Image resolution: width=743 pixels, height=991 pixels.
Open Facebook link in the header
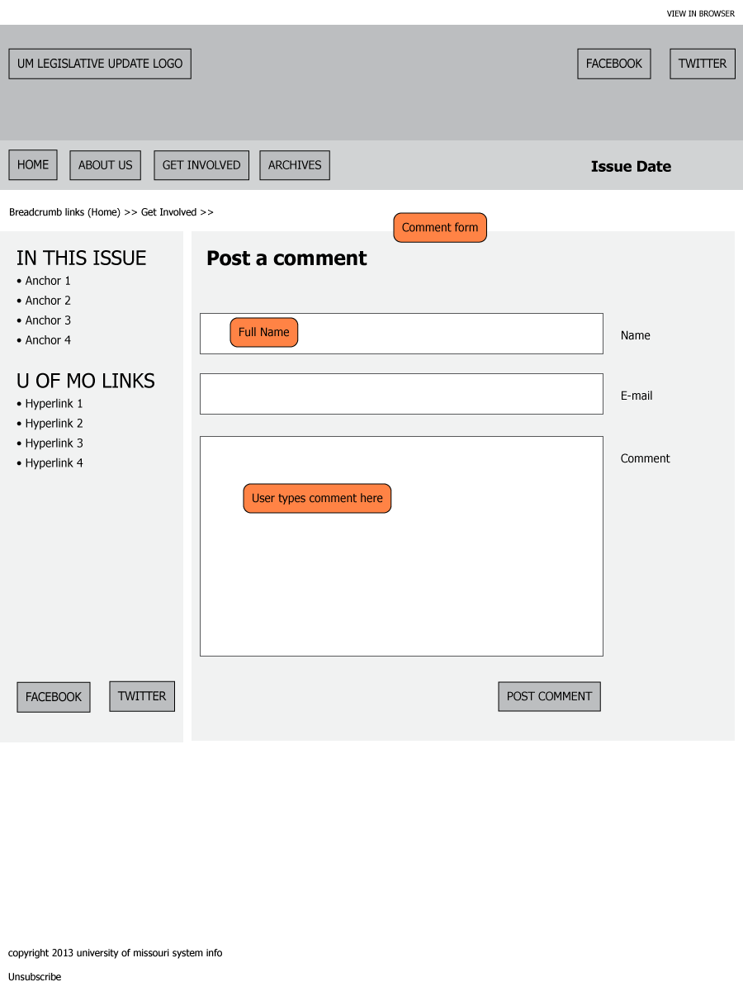[x=613, y=64]
